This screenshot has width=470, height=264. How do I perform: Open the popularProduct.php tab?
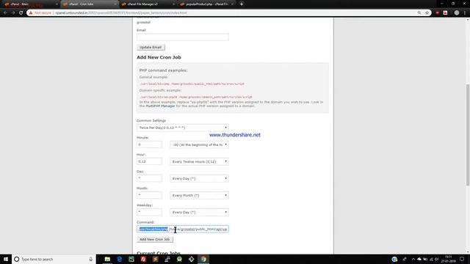[206, 4]
